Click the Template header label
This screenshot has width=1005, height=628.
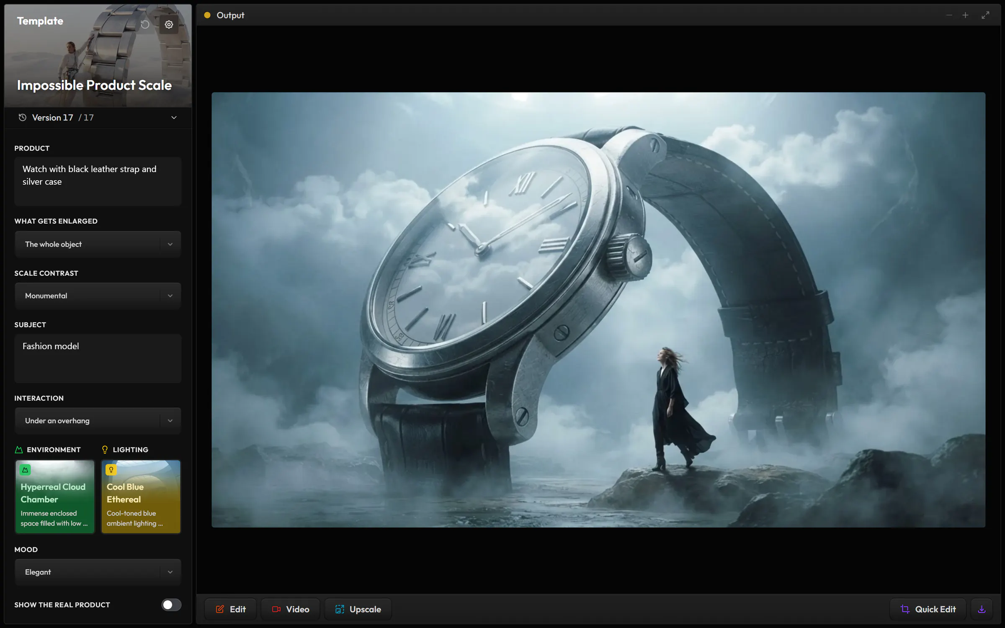[x=40, y=21]
